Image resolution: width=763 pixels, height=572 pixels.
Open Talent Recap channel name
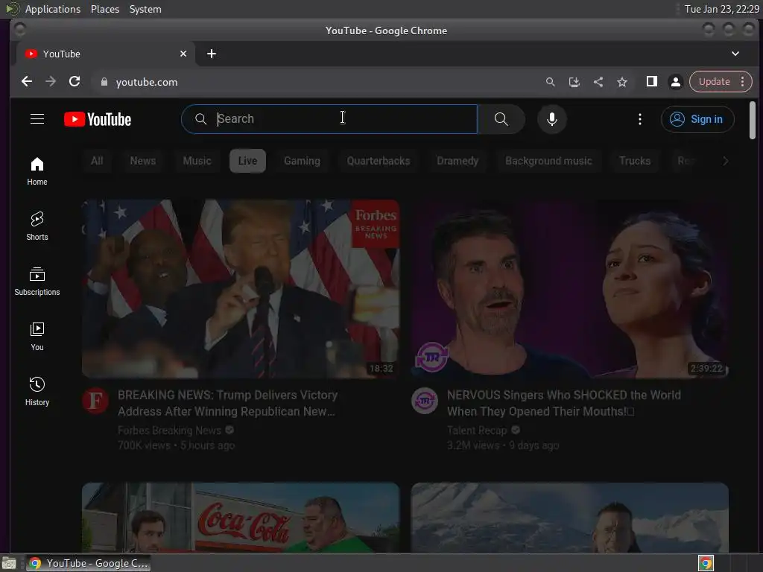click(x=477, y=430)
